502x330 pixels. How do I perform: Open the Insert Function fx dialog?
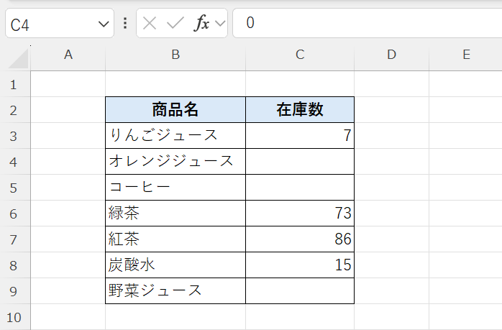point(202,23)
